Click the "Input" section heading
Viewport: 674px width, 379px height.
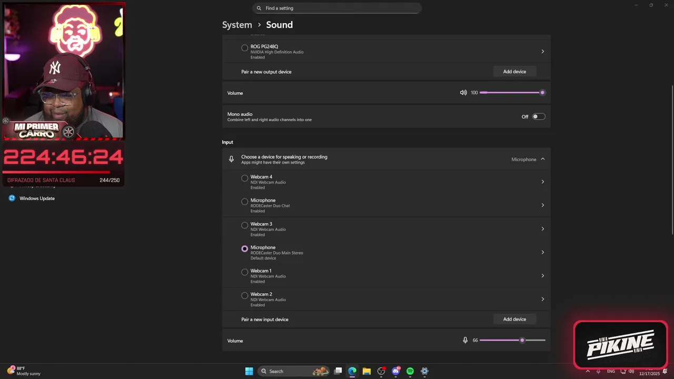click(227, 142)
